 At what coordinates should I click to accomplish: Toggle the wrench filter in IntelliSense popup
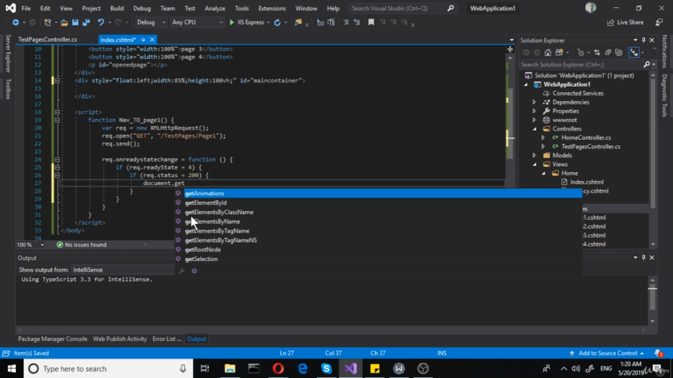(182, 271)
